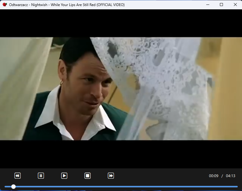
Task: Click the video frame area
Action: [x=121, y=89]
